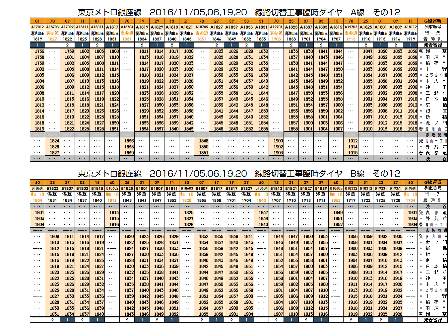Viewport: 448px width, 329px height.
Task: Select train number B18602
Action: pos(112,188)
